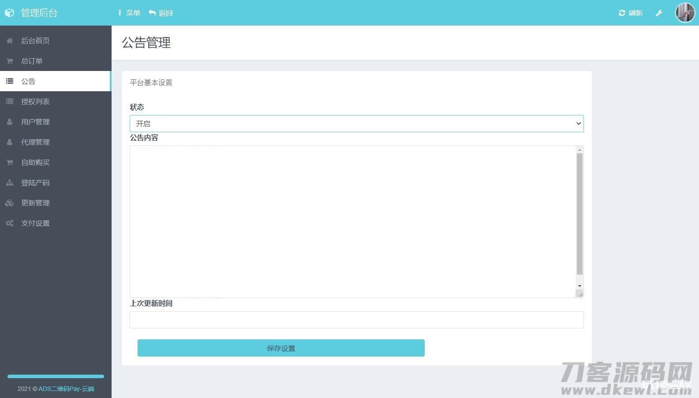This screenshot has width=699, height=398.
Task: Click the cubes icon next to 更新管理
Action: tap(9, 203)
